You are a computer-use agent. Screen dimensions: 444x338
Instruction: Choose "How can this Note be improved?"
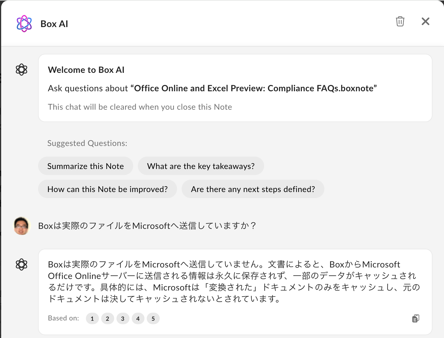108,189
